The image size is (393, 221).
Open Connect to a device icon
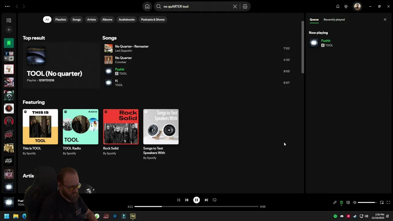tap(348, 203)
